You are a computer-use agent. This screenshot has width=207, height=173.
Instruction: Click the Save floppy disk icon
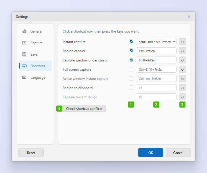tap(24, 54)
